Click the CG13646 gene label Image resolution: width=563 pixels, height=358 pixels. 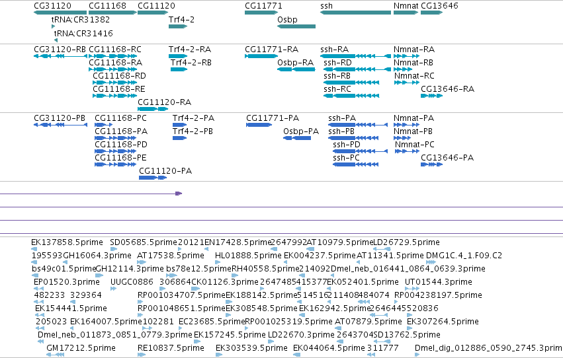(439, 6)
